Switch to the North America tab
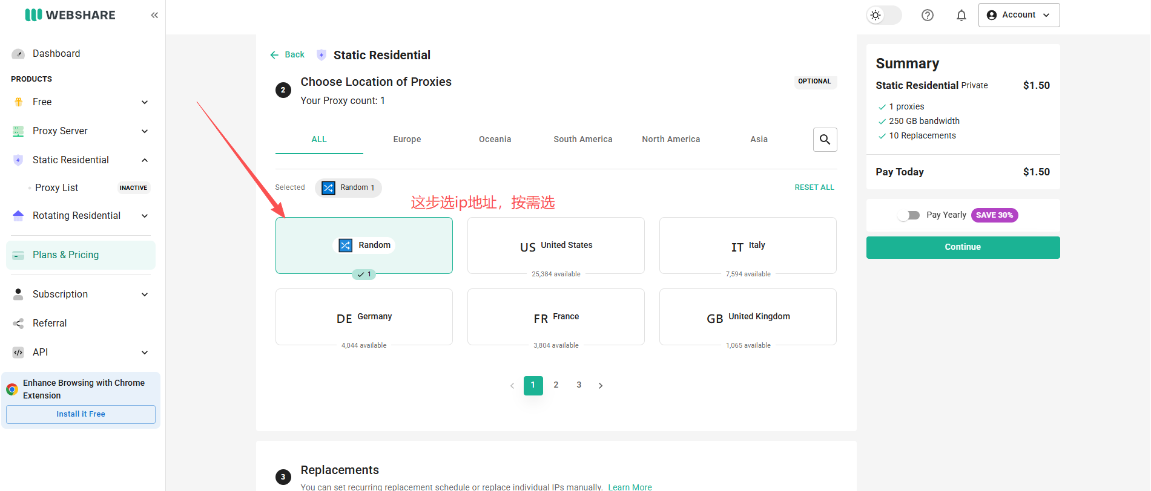This screenshot has height=491, width=1151. click(671, 140)
